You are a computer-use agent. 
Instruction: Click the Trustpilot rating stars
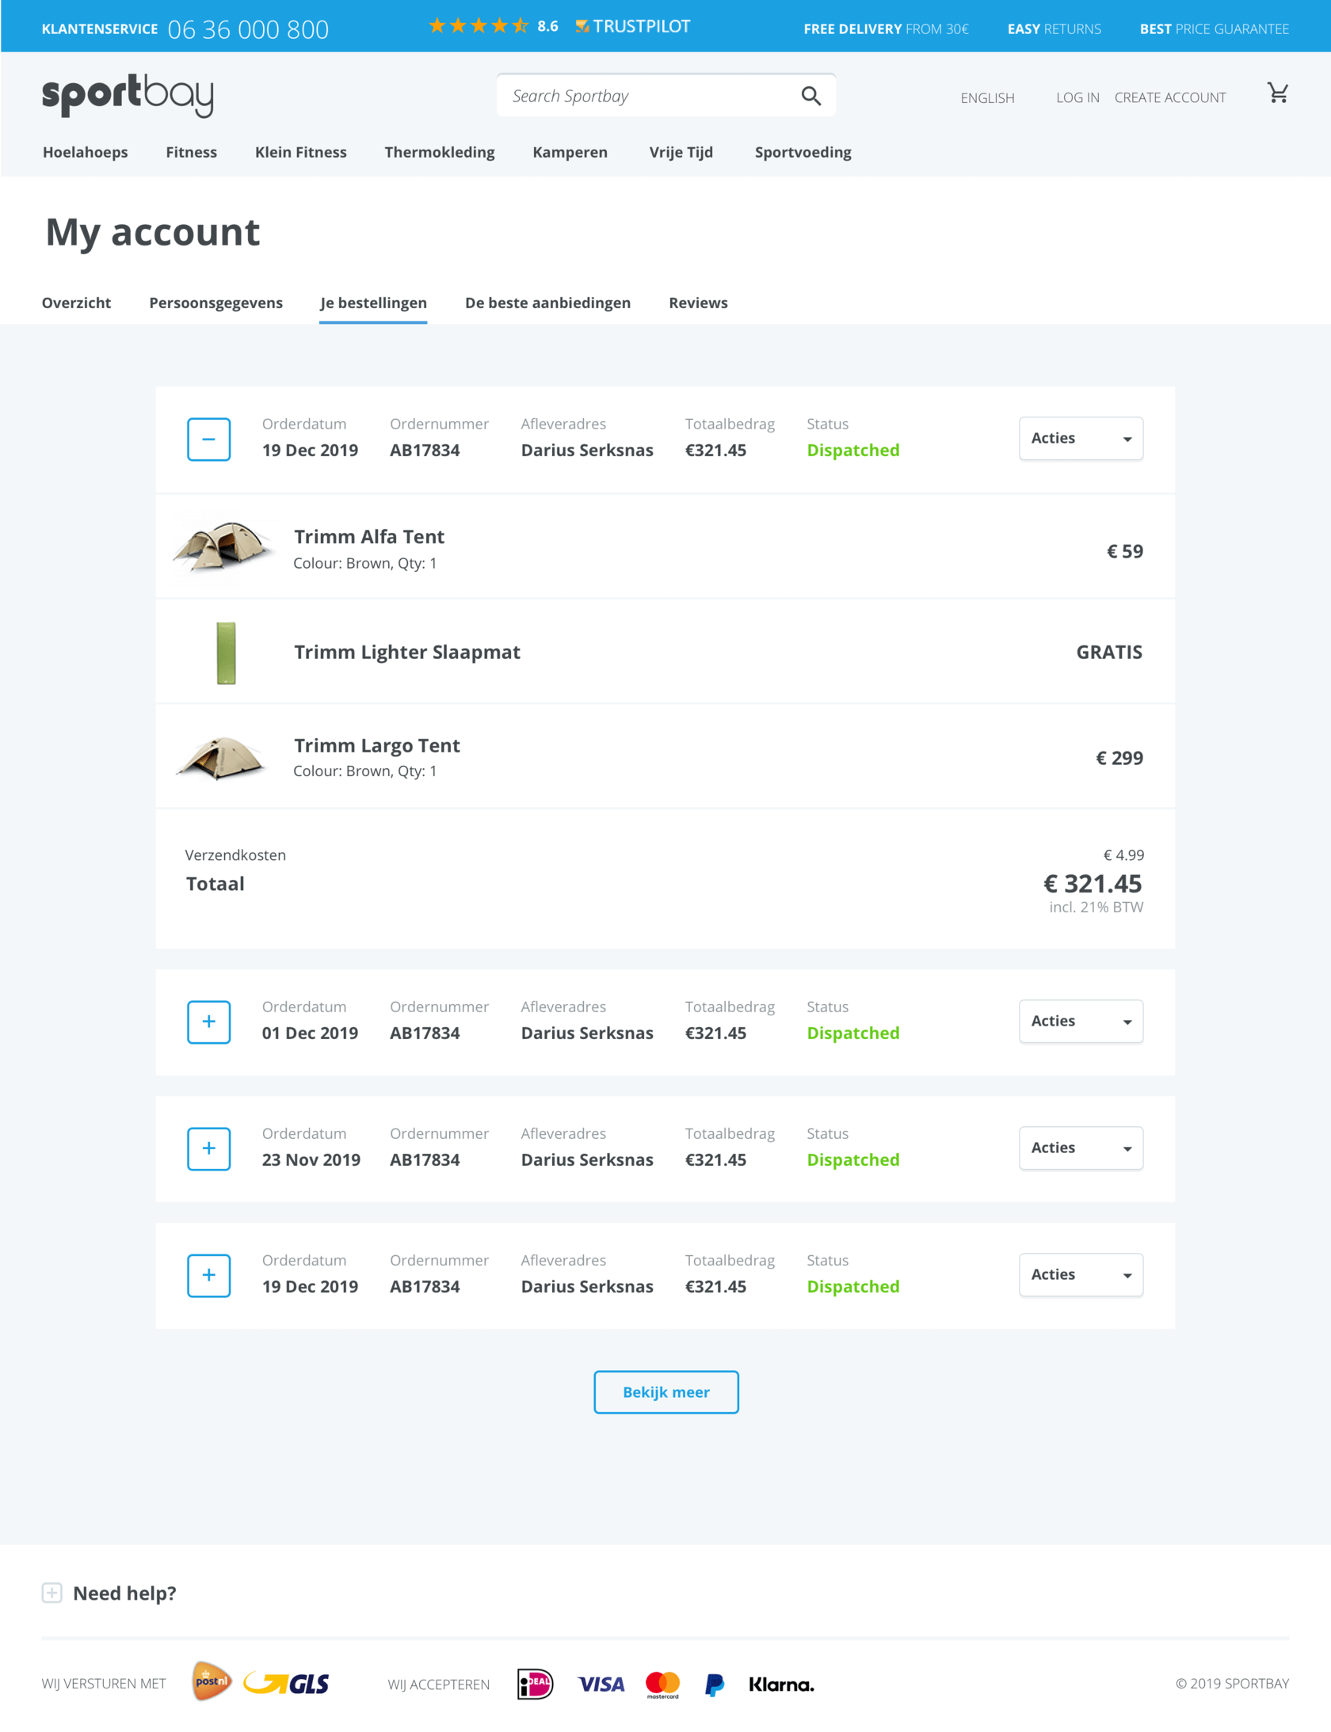point(478,26)
